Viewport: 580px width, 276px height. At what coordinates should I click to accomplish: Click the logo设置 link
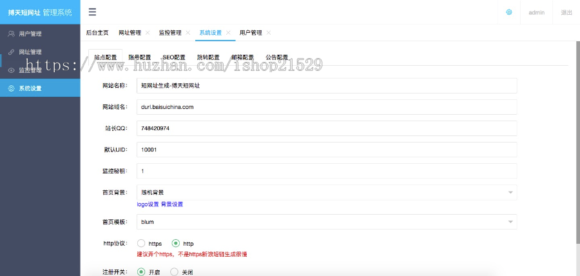pyautogui.click(x=148, y=204)
